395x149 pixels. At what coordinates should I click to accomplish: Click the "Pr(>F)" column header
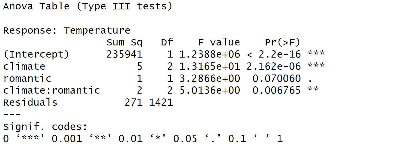pos(282,42)
